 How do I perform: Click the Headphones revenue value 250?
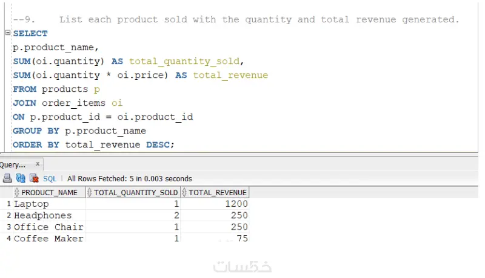pyautogui.click(x=239, y=215)
